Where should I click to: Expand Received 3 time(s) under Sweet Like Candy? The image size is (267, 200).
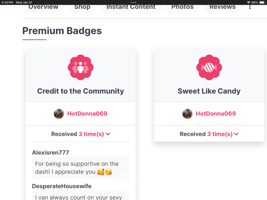click(x=209, y=134)
